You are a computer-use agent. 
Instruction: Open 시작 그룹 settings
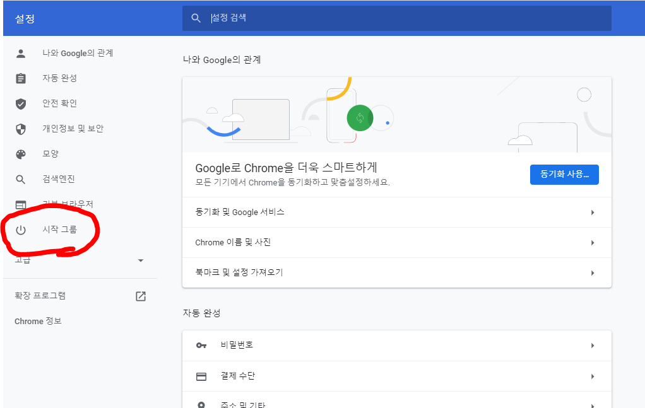(60, 230)
